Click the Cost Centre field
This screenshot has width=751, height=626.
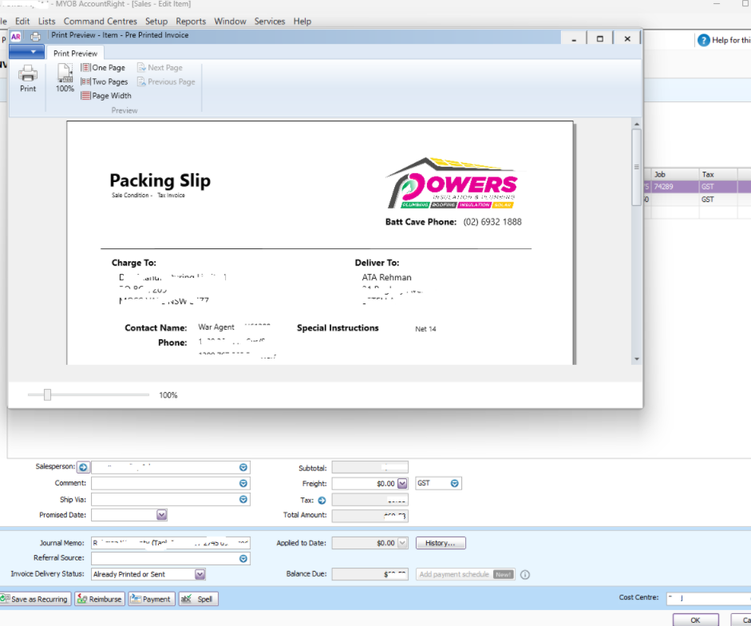[x=709, y=598]
